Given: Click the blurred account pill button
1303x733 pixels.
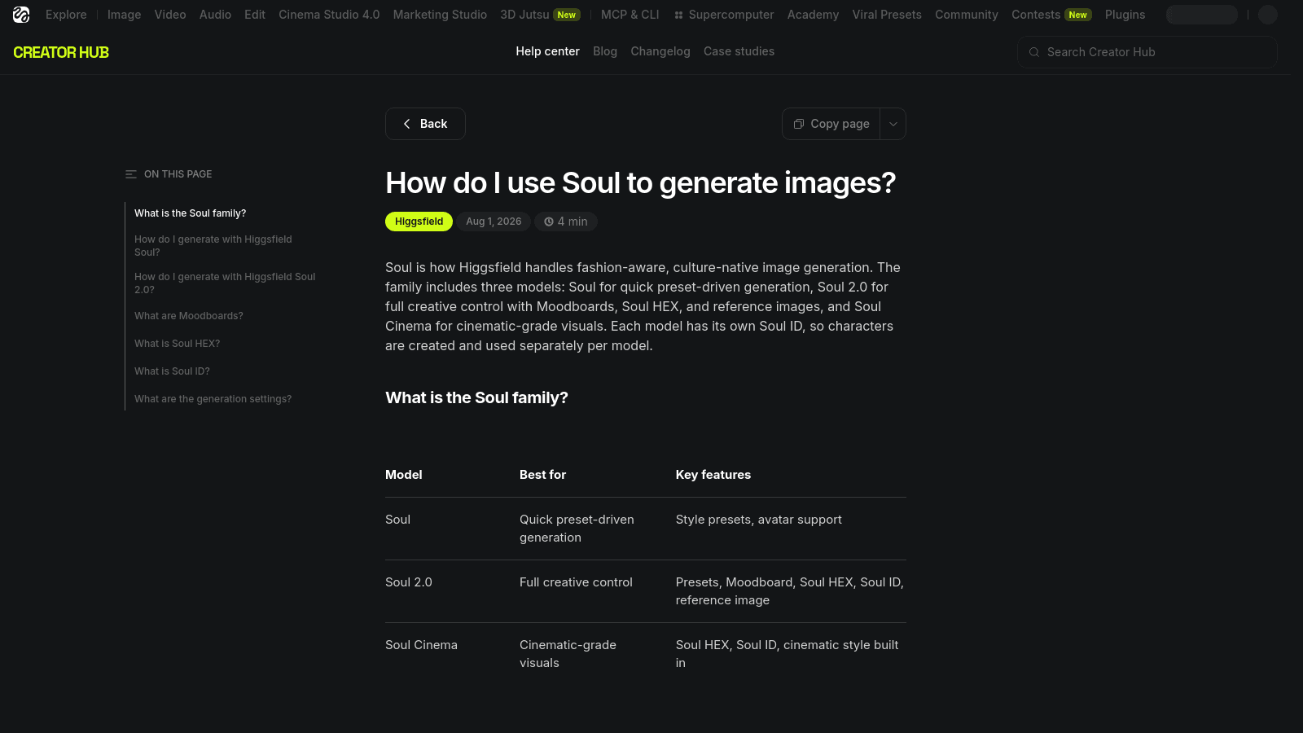Looking at the screenshot, I should tap(1202, 15).
